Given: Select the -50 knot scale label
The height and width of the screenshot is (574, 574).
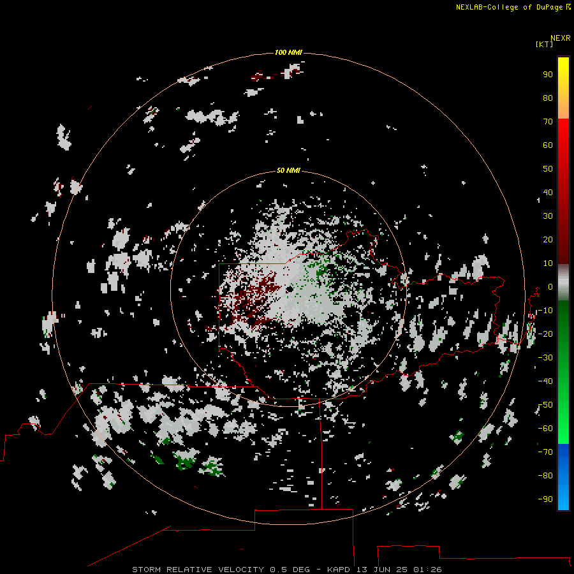Looking at the screenshot, I should (545, 405).
